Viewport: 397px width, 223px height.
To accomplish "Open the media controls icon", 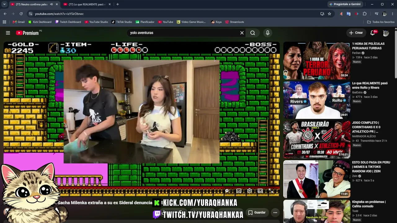I will (377, 14).
